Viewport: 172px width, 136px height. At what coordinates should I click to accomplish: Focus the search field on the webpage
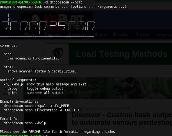point(163,69)
